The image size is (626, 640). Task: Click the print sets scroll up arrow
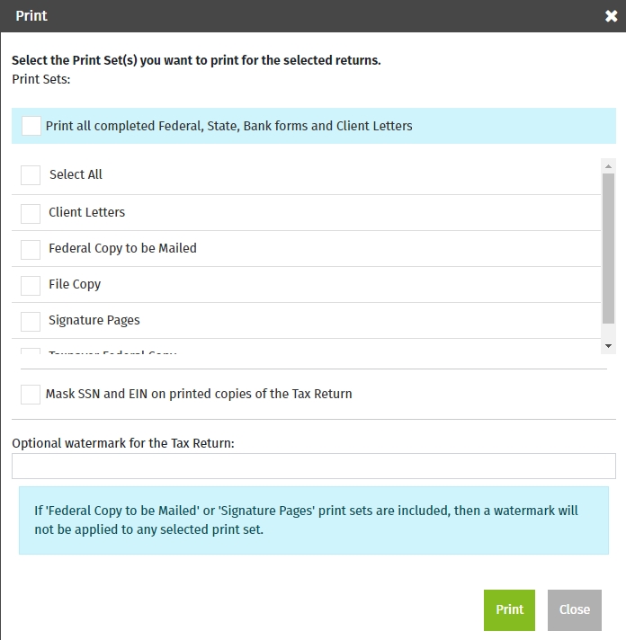609,166
